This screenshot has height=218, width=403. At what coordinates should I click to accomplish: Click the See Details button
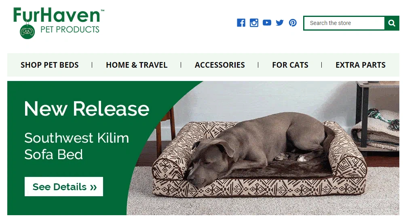pyautogui.click(x=64, y=187)
